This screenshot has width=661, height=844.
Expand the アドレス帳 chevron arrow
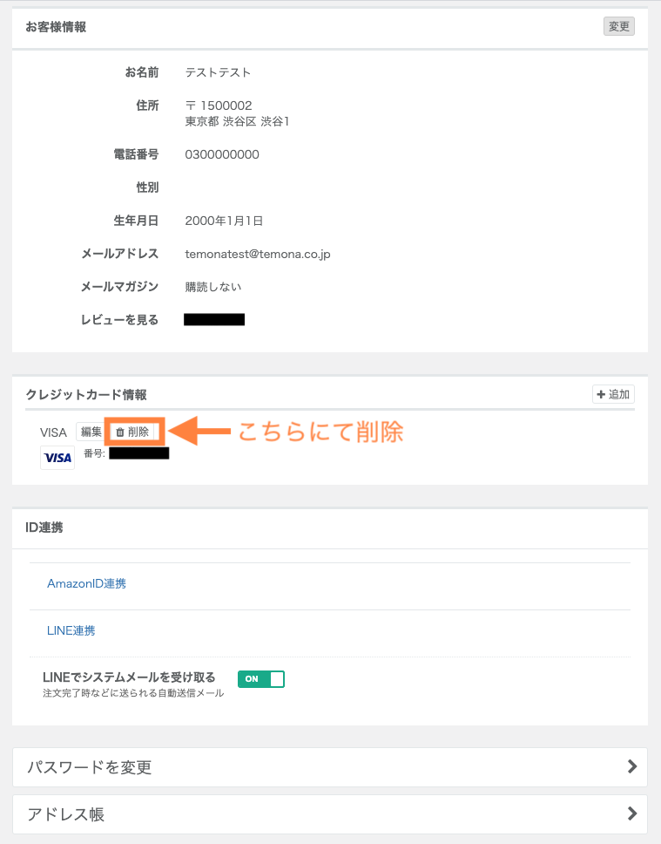(x=632, y=814)
